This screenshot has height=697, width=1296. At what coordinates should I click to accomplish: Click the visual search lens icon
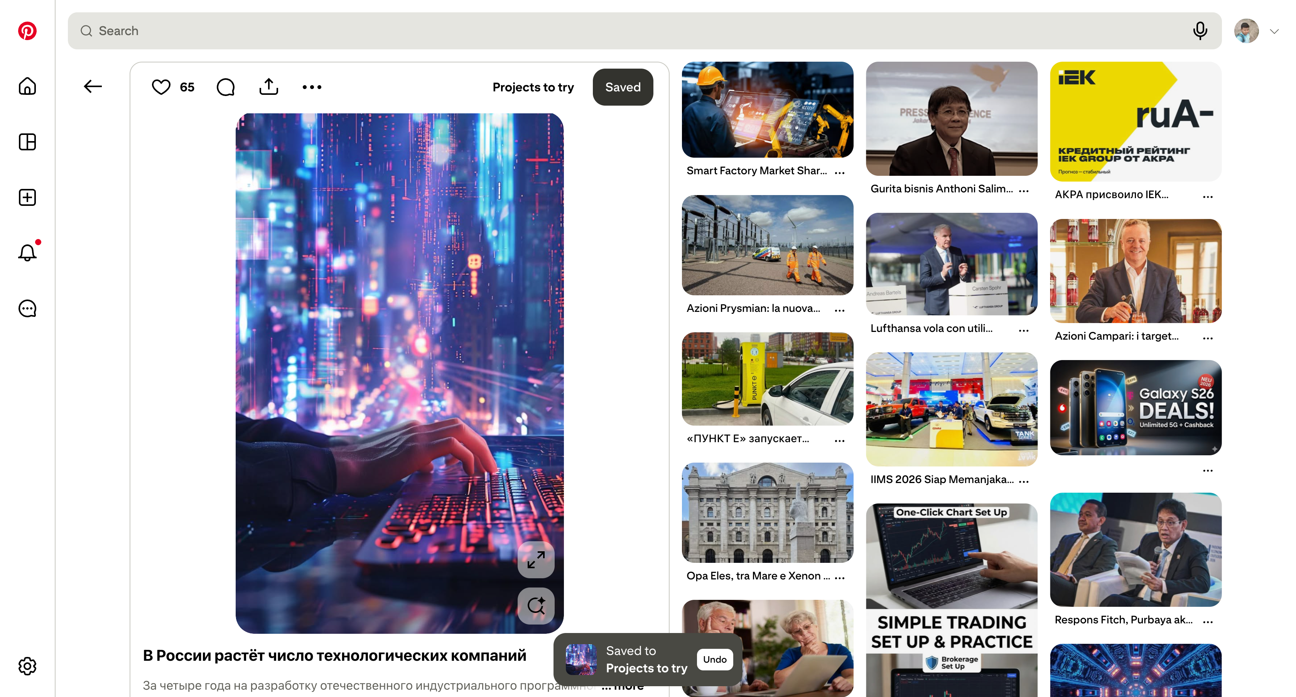point(536,606)
